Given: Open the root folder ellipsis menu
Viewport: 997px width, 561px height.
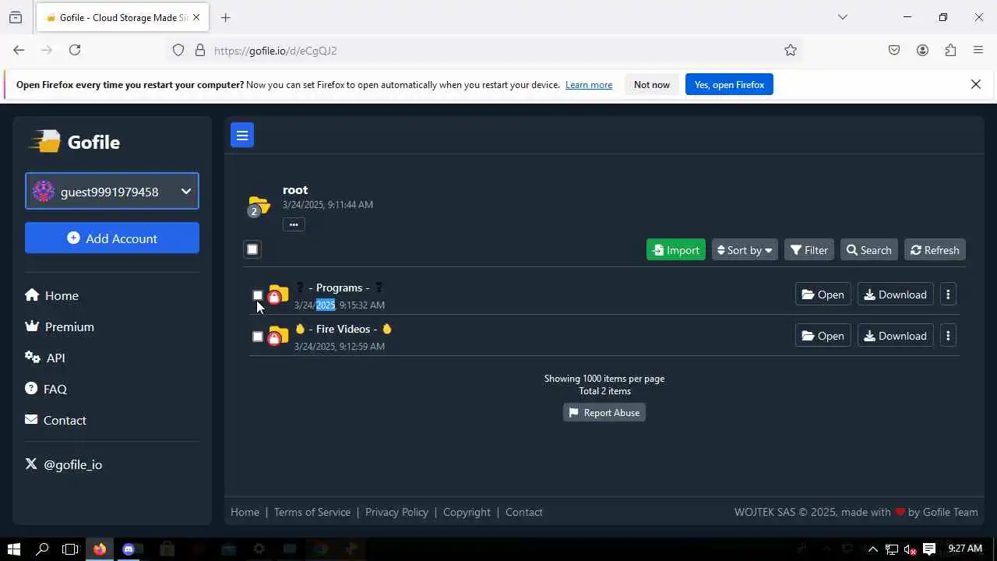Looking at the screenshot, I should coord(294,224).
